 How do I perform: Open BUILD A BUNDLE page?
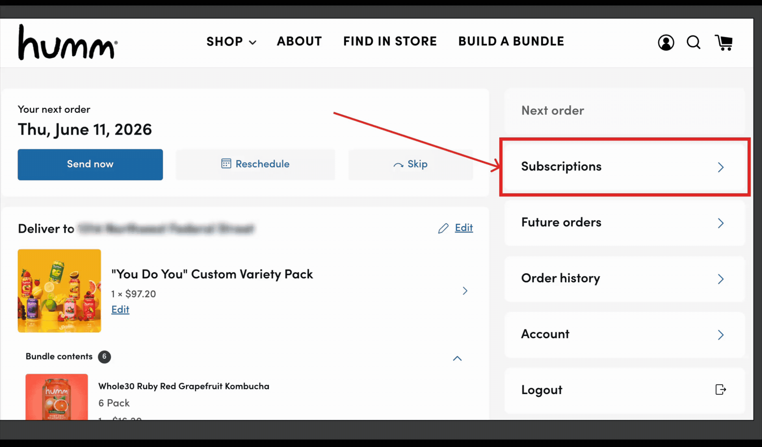(511, 41)
